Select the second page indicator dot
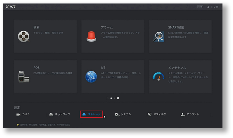This screenshot has height=138, width=233. click(115, 98)
